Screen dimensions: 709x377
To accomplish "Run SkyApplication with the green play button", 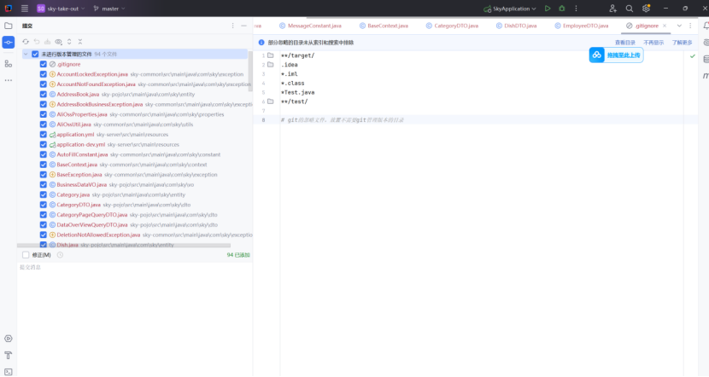I will pyautogui.click(x=548, y=9).
